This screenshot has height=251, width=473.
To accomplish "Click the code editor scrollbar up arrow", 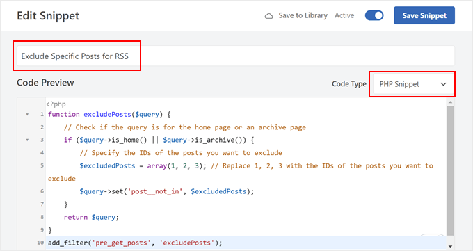I will (450, 102).
